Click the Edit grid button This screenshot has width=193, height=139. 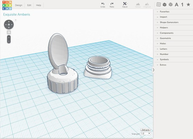pos(146,130)
